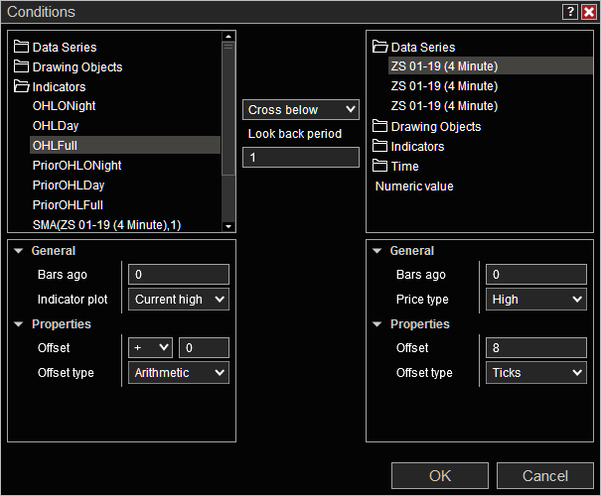Close the Conditions dialog with the red X
Screen dimensions: 601x496
(x=589, y=12)
